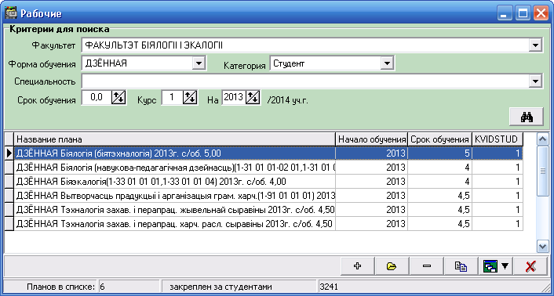Click the Срок обучения column header
The width and height of the screenshot is (554, 296).
coord(440,139)
